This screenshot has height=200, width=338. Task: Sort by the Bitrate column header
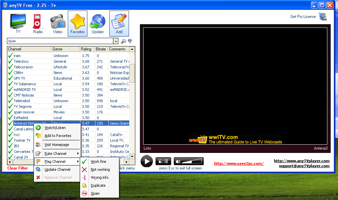tap(101, 49)
